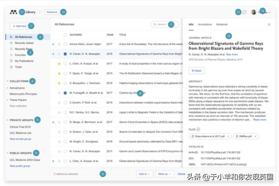The width and height of the screenshot is (279, 186).
Task: Click the All References library icon
Action: 11,37
